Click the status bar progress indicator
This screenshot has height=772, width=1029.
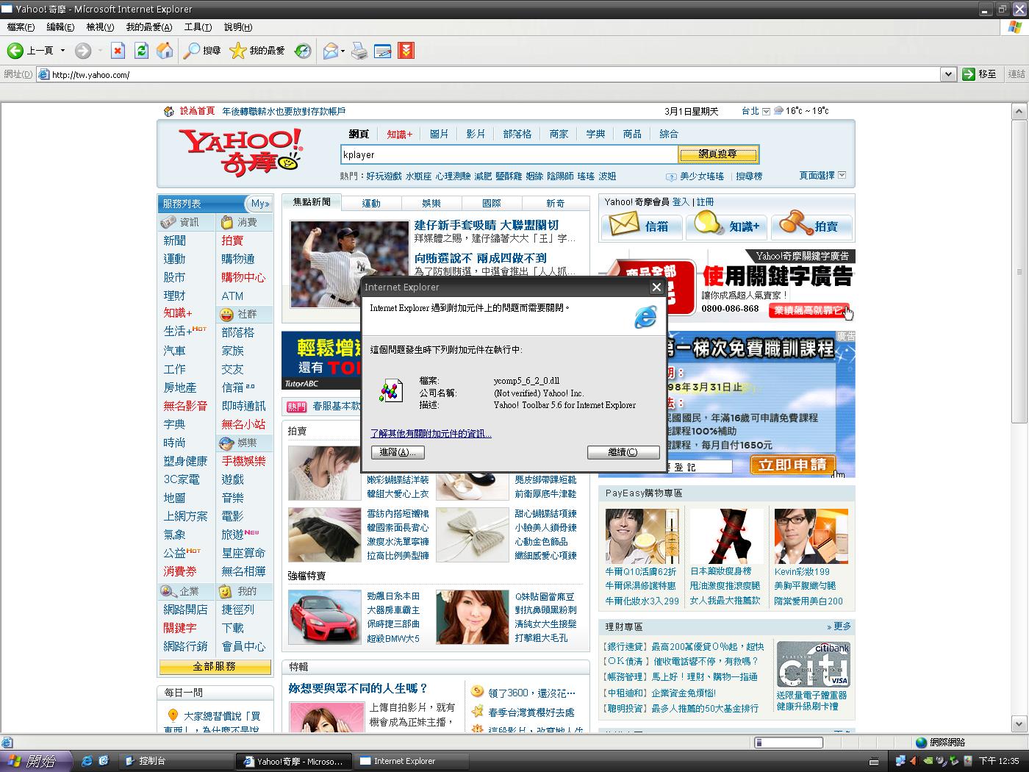pos(789,743)
